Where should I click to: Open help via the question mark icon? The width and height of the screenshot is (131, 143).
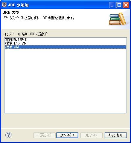tap(8, 135)
